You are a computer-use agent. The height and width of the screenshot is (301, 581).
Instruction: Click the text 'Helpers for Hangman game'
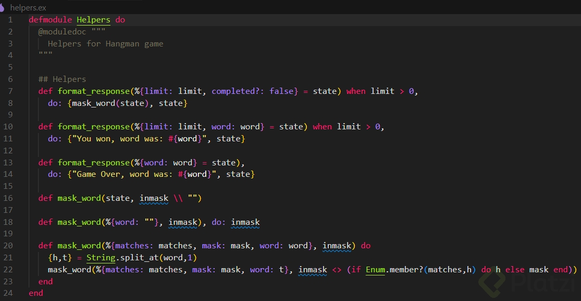(x=106, y=44)
